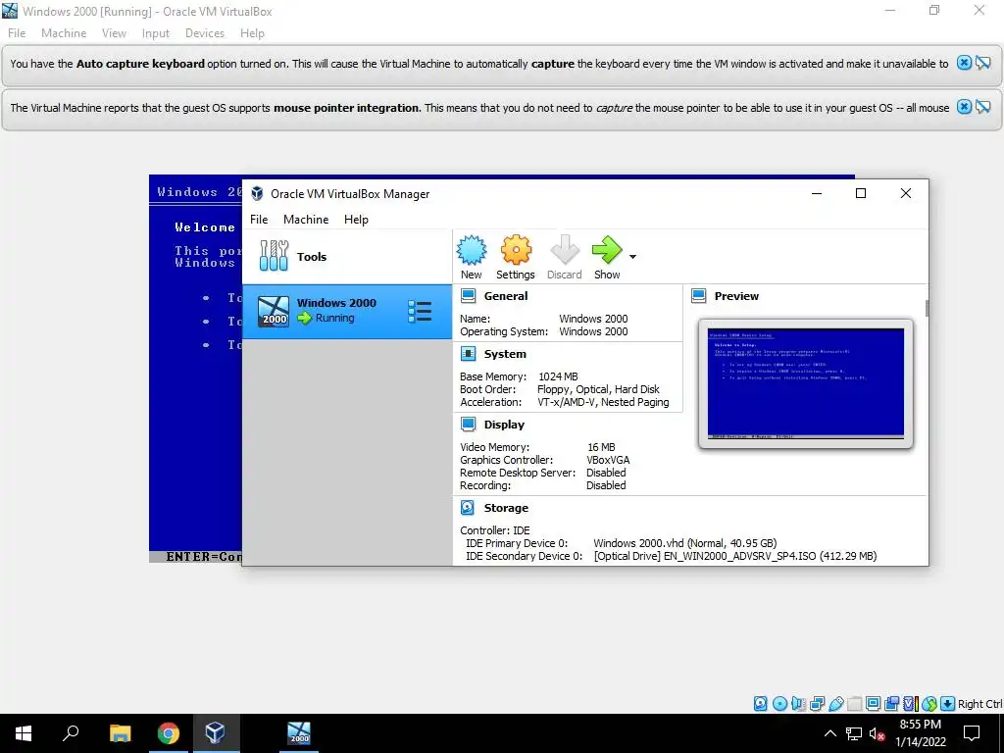Click the Display section monitor icon

pyautogui.click(x=468, y=424)
